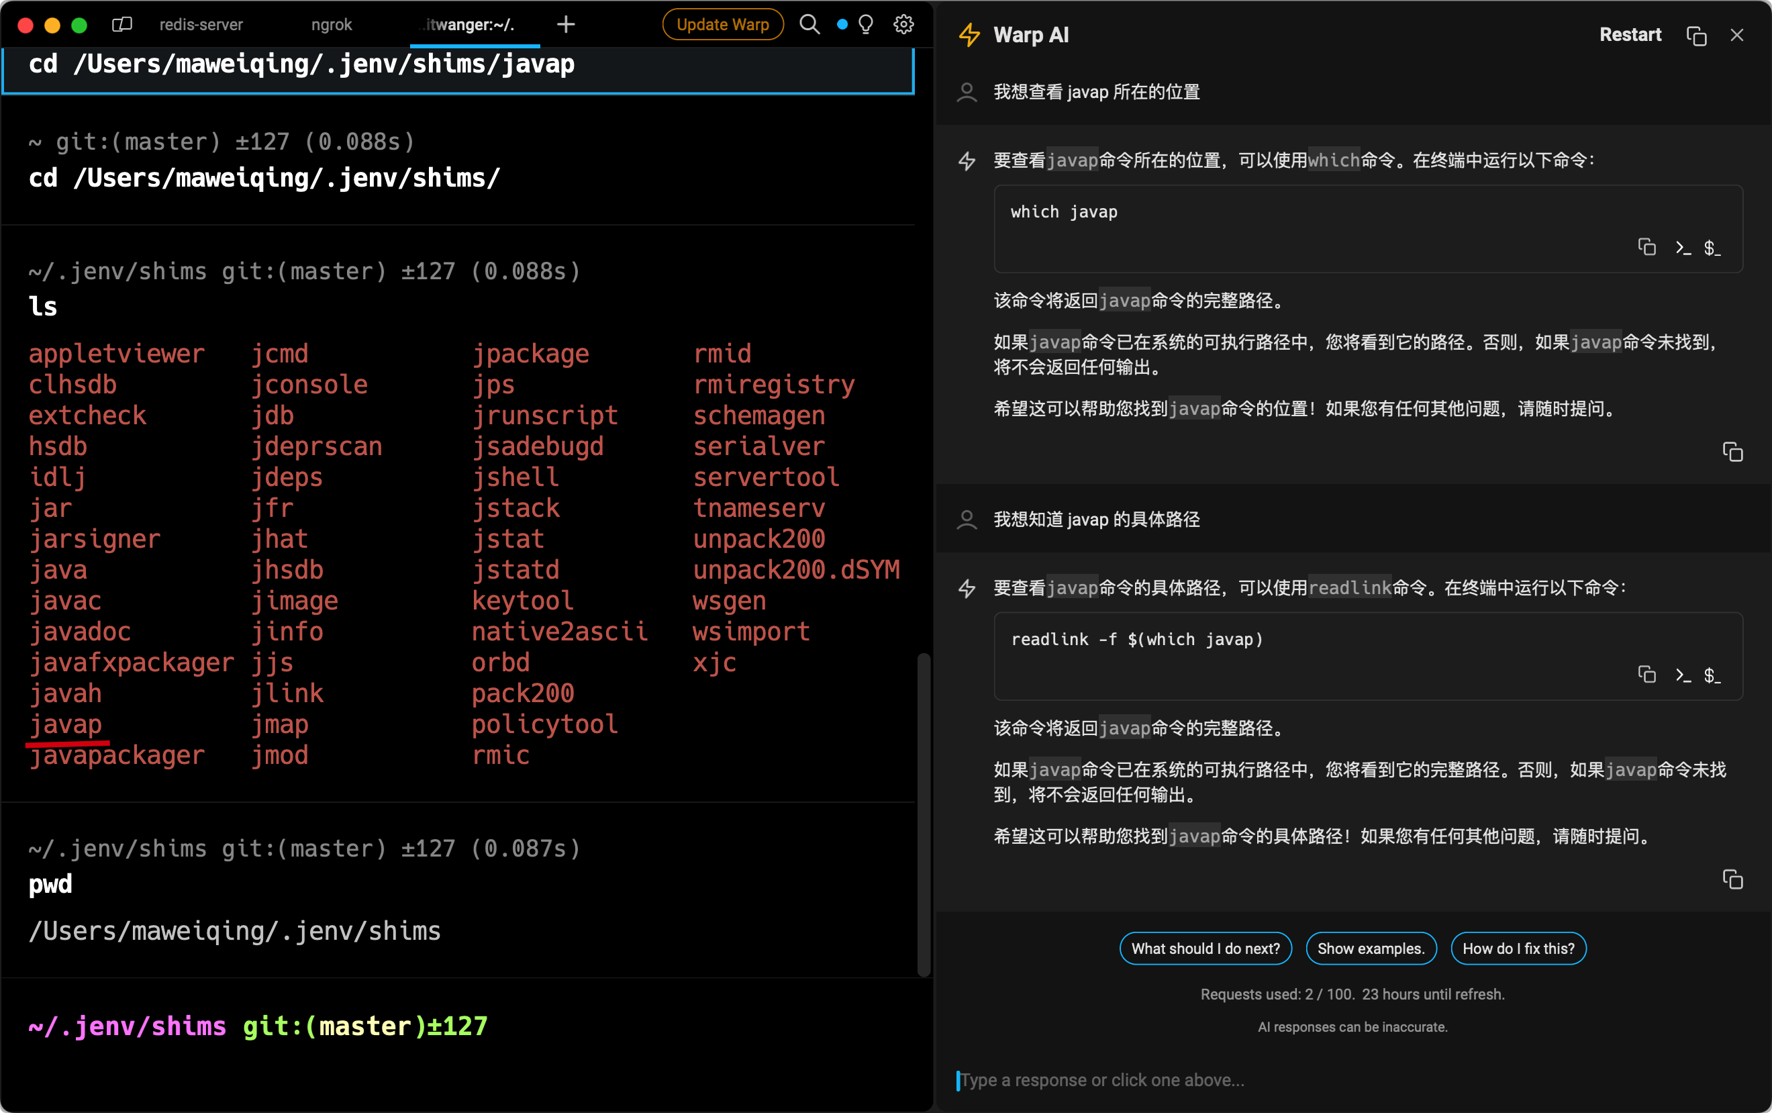Insert 'which javap' into terminal input

[1682, 247]
